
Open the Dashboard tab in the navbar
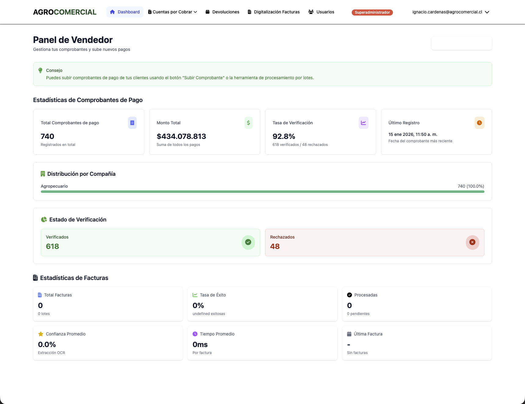click(x=125, y=12)
